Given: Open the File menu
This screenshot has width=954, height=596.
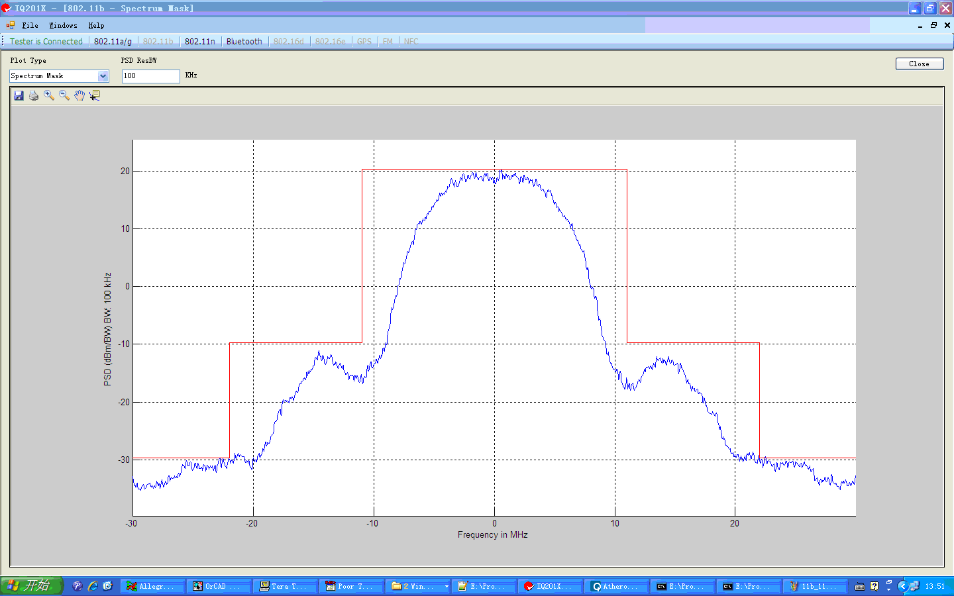Looking at the screenshot, I should [30, 25].
